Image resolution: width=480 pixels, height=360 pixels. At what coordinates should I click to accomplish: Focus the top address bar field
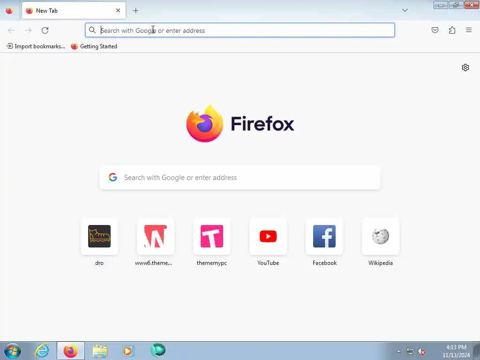coord(240,30)
